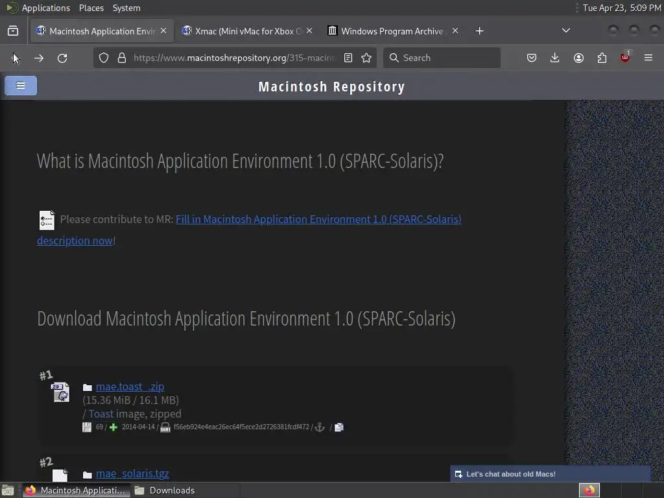Open the Firefox downloads panel
This screenshot has height=498, width=664.
[x=555, y=58]
